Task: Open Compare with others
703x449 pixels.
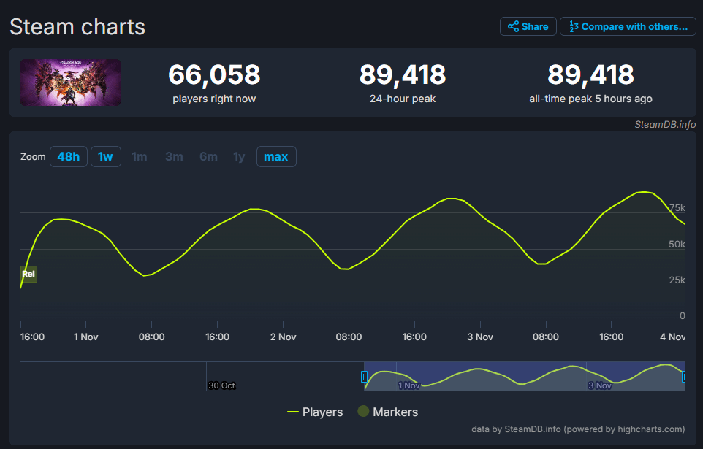Action: click(x=628, y=26)
